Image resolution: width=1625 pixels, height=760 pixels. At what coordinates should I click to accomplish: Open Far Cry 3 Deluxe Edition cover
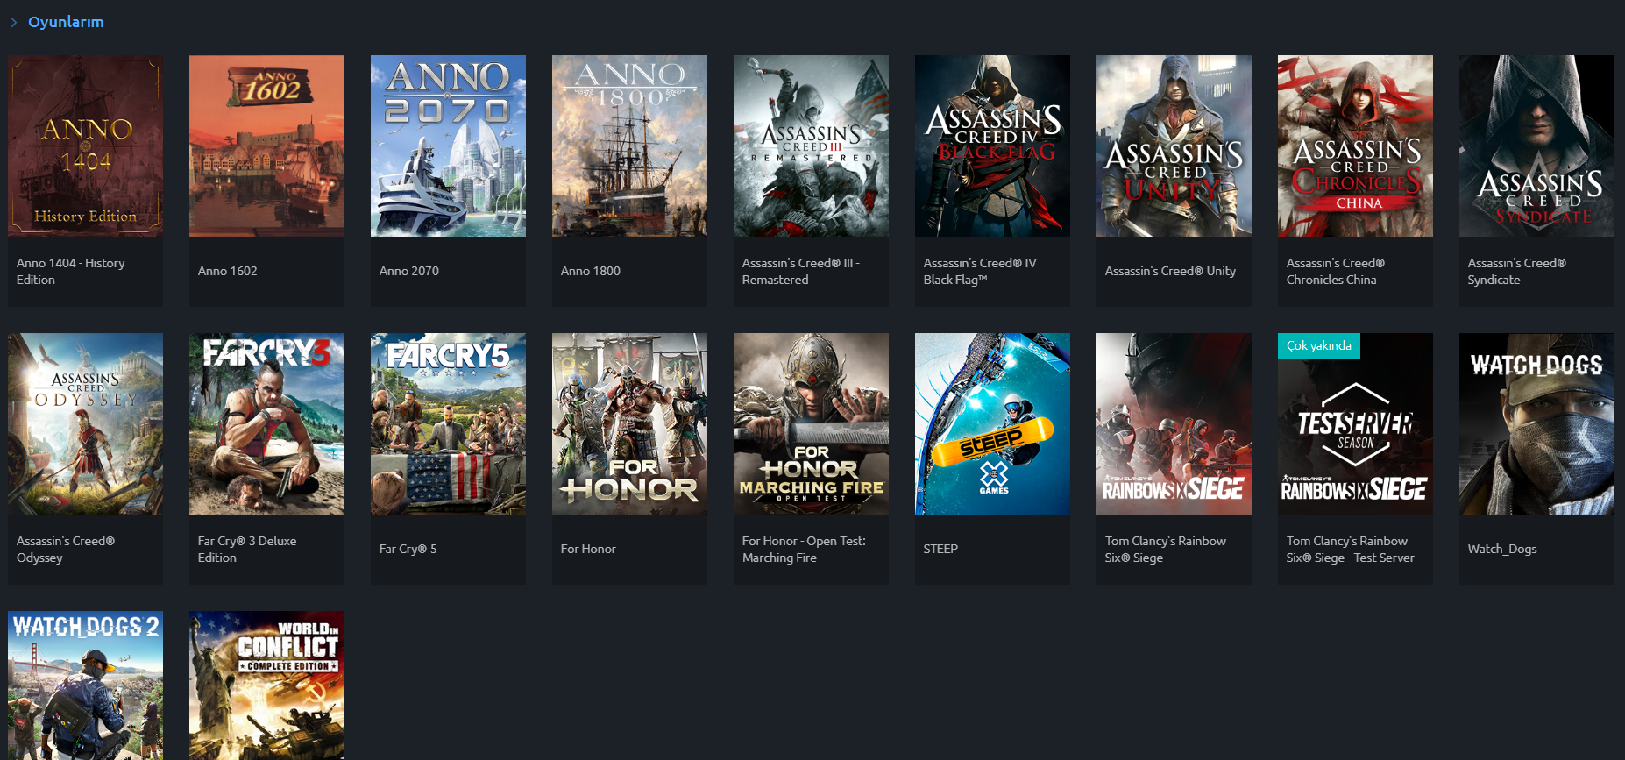(x=266, y=423)
